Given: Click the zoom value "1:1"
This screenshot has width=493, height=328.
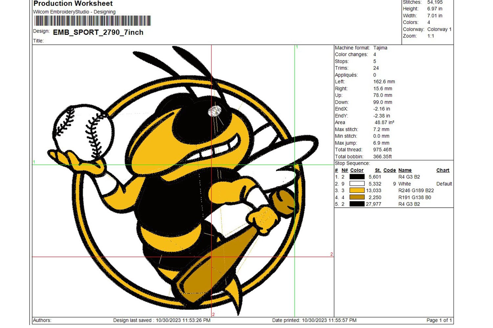Looking at the screenshot, I should [x=431, y=36].
